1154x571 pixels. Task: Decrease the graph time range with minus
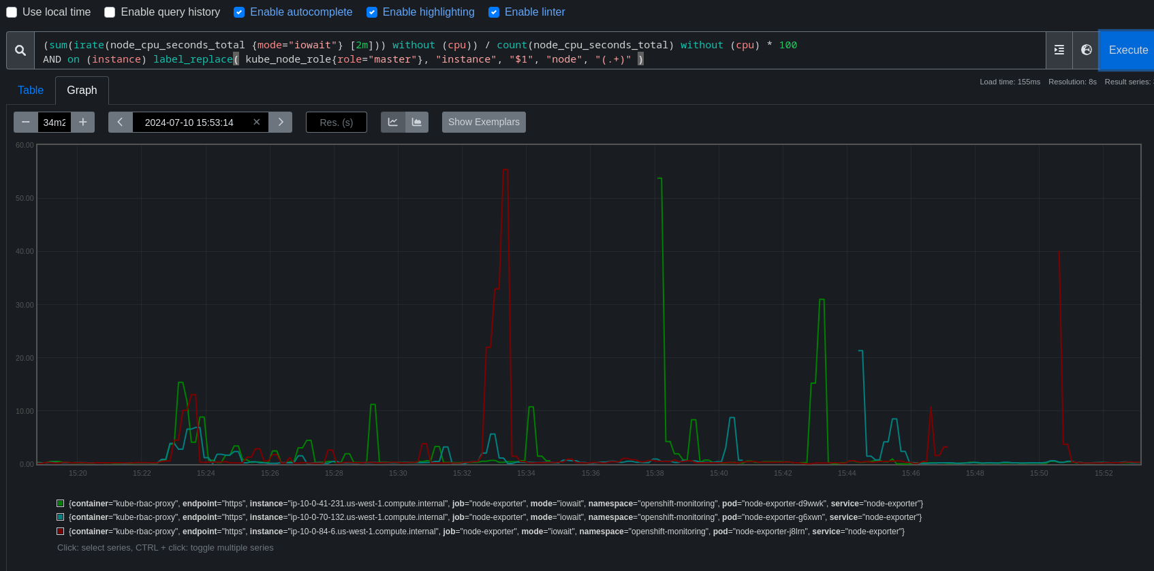(x=26, y=123)
